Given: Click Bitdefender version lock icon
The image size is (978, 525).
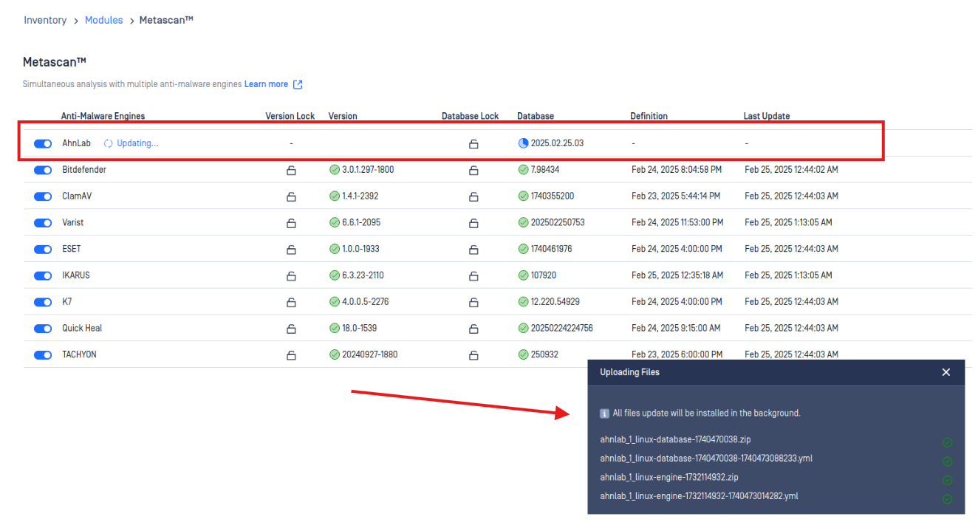Looking at the screenshot, I should click(x=291, y=171).
